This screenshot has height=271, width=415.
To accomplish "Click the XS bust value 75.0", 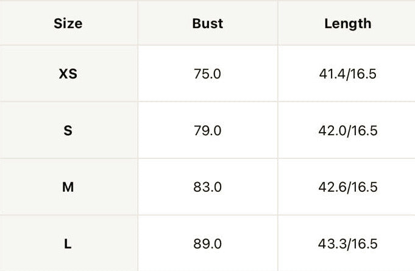I will 207,74.
